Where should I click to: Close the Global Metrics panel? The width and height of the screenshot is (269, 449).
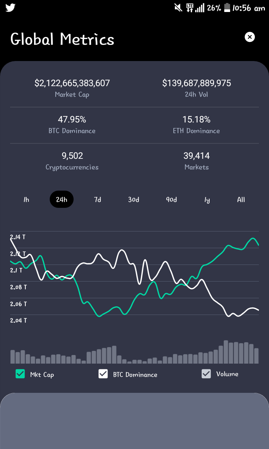coord(250,37)
